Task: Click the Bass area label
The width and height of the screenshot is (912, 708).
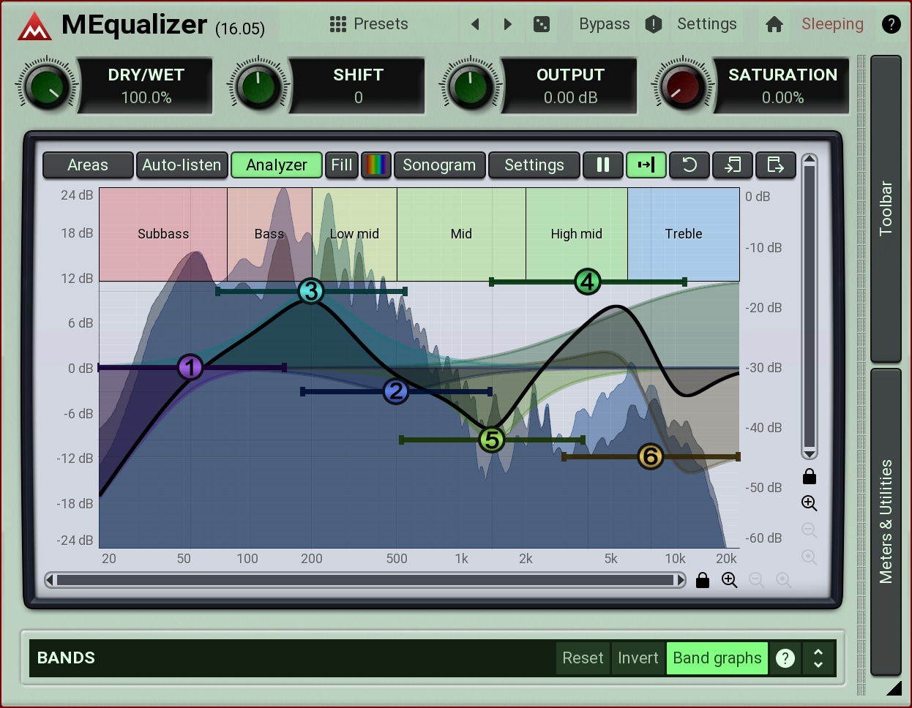Action: point(269,234)
